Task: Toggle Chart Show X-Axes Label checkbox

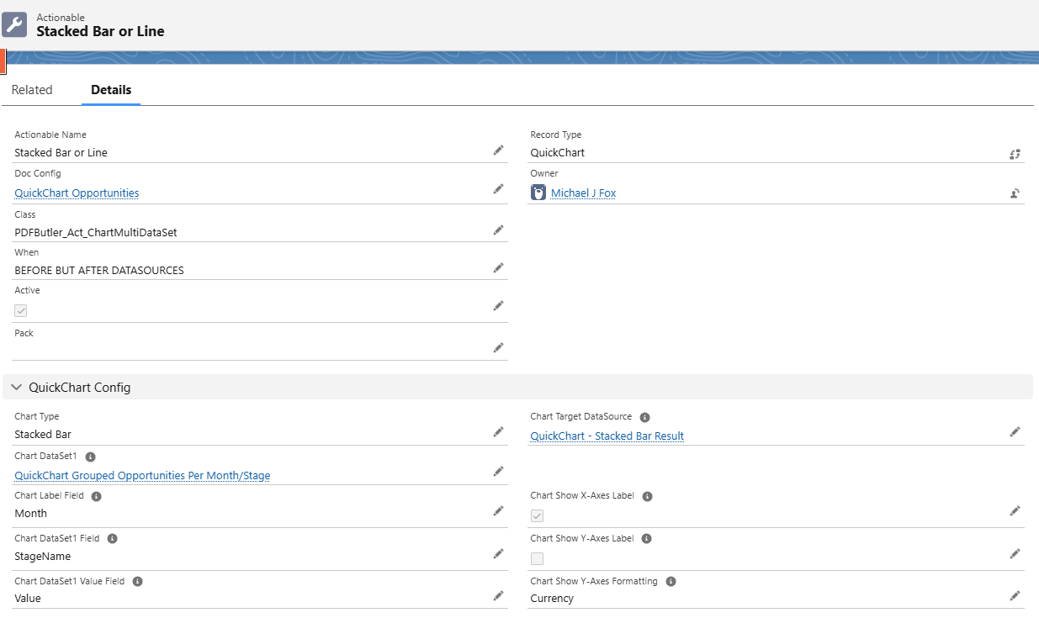Action: (537, 515)
